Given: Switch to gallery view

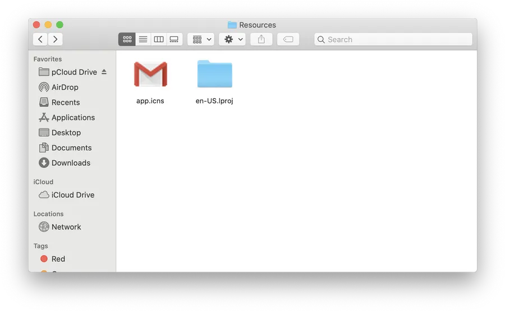Looking at the screenshot, I should coord(175,39).
